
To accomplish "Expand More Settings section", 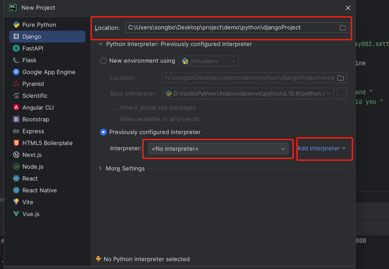I will coord(100,168).
